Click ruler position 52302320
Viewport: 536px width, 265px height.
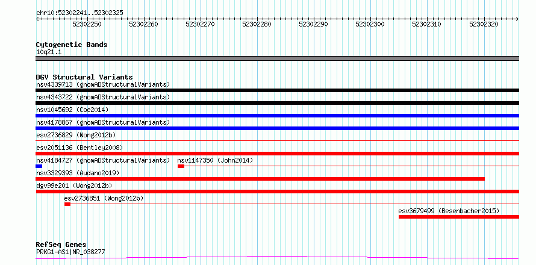(x=484, y=24)
